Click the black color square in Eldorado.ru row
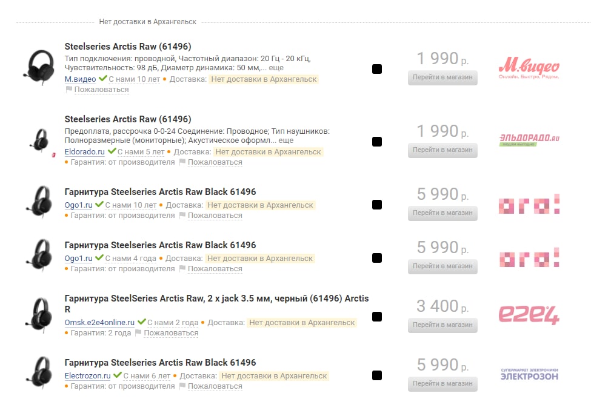The width and height of the screenshot is (591, 399). [x=377, y=142]
